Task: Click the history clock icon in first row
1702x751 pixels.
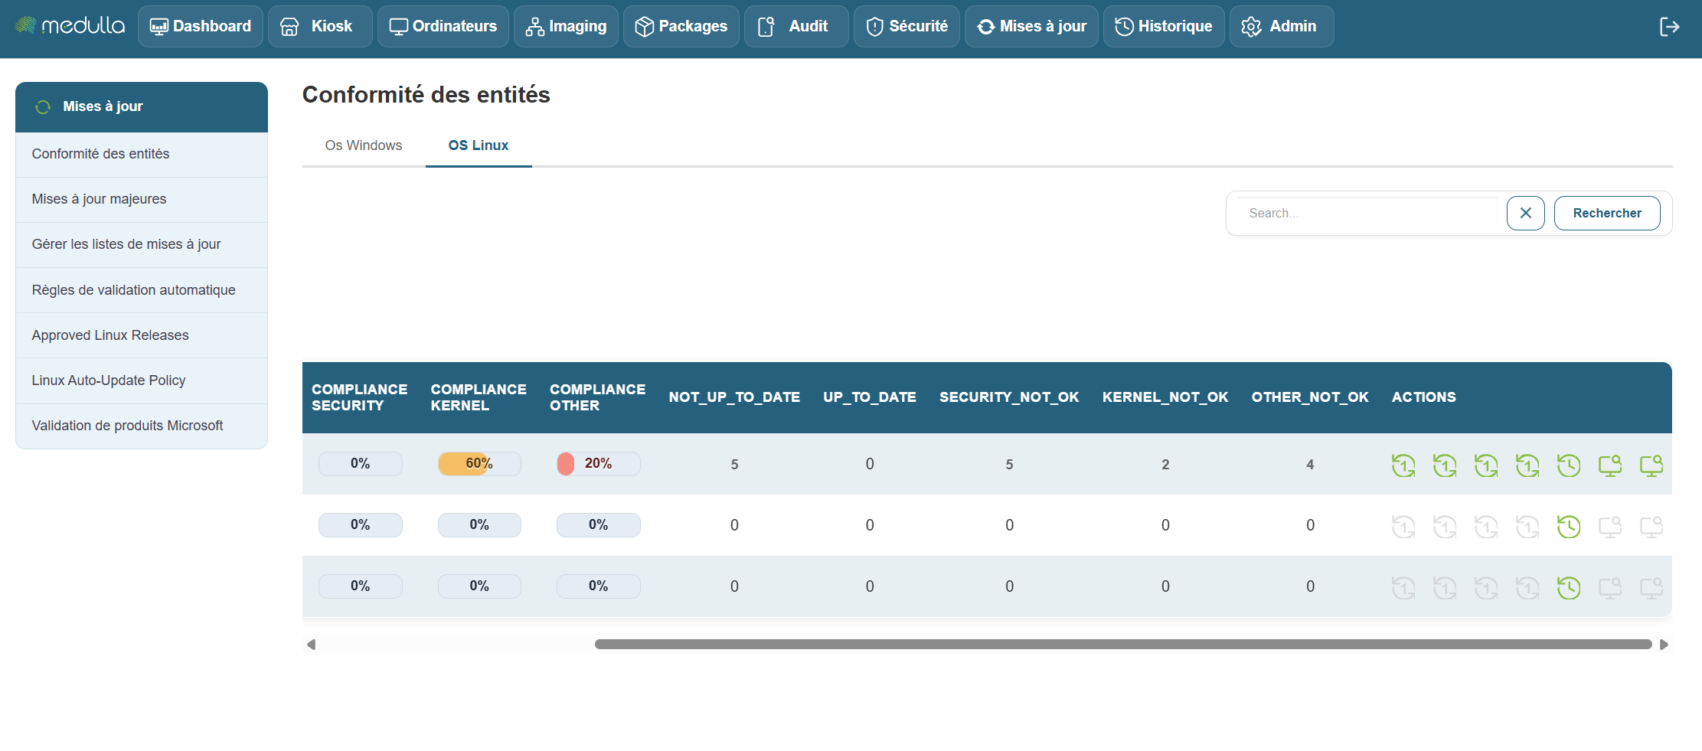Action: [x=1569, y=465]
